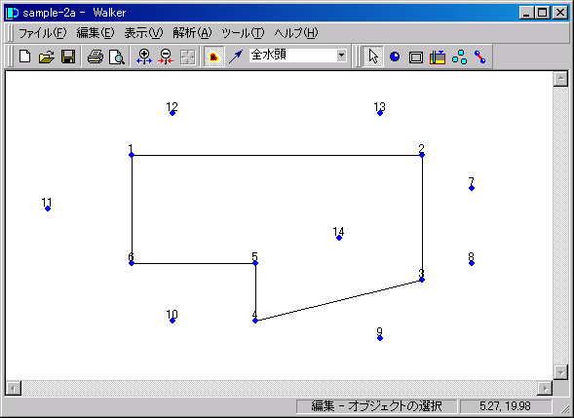Select the rectangle region tool icon
Image resolution: width=574 pixels, height=418 pixels.
click(x=416, y=57)
